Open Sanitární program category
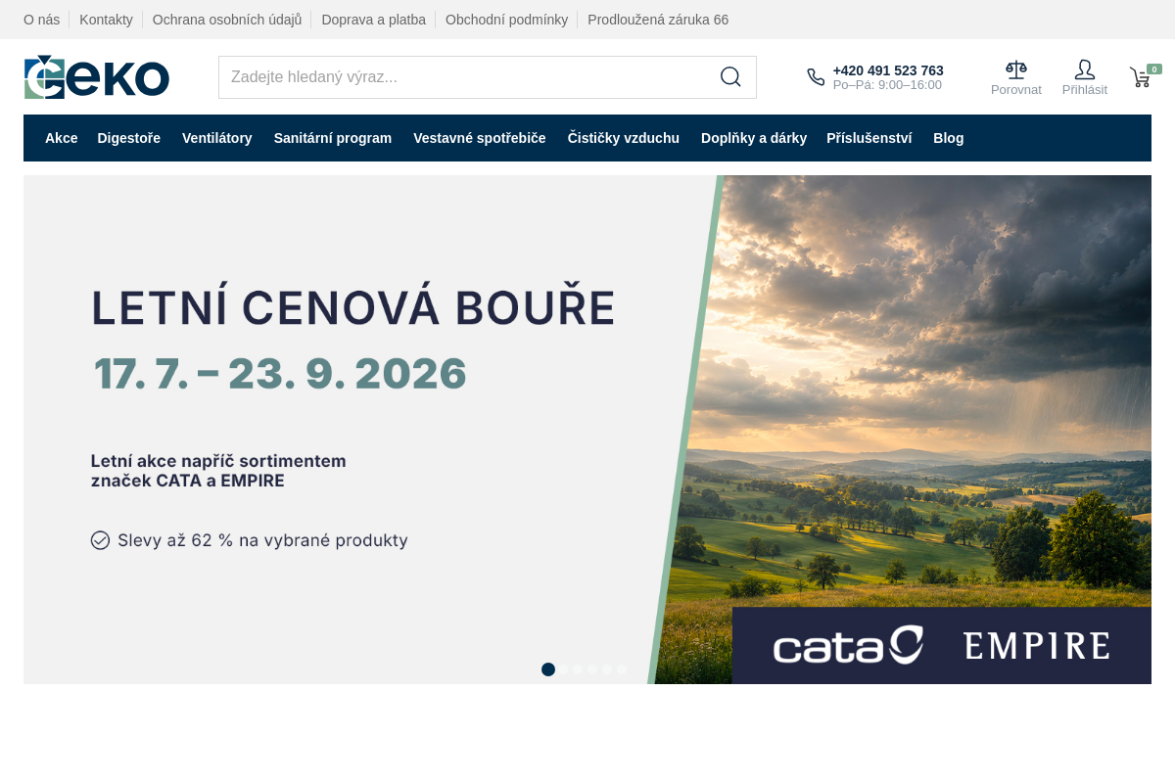 [333, 138]
